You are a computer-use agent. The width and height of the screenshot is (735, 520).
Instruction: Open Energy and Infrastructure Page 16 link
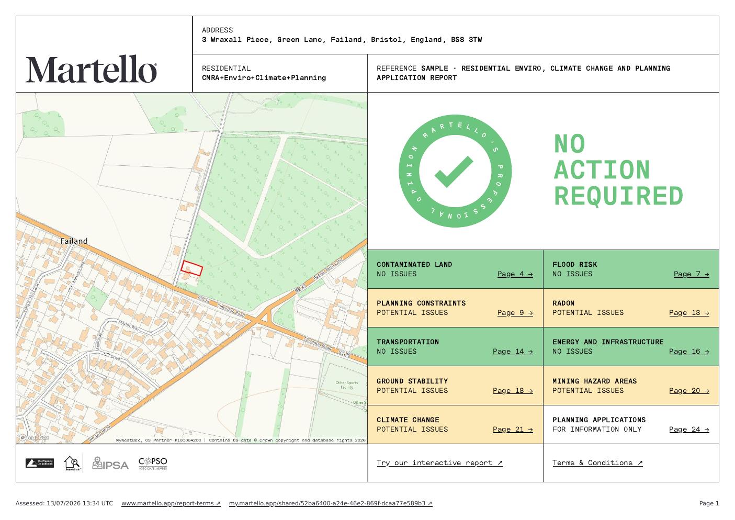click(x=689, y=352)
